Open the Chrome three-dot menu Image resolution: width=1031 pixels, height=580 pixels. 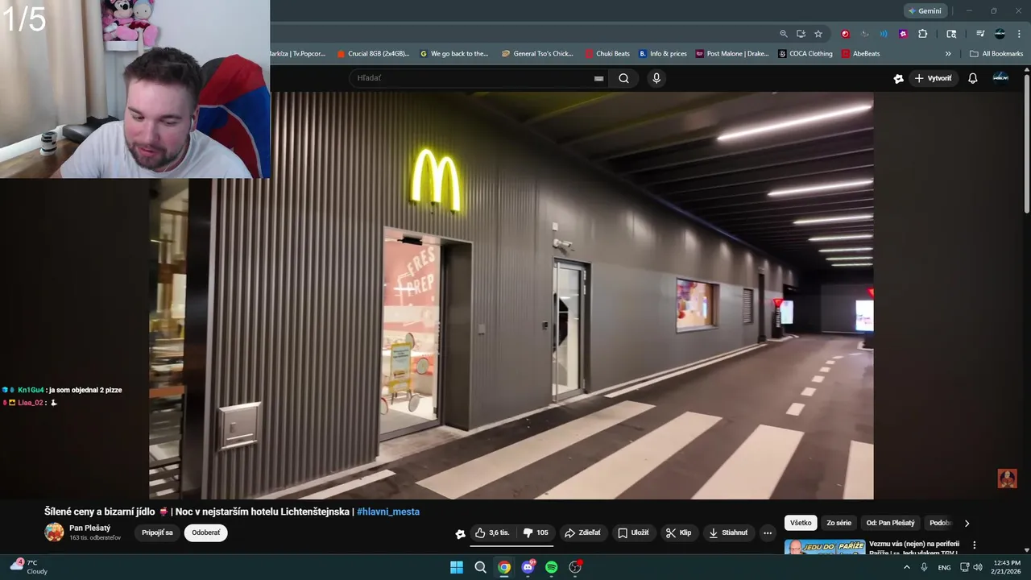[1018, 34]
